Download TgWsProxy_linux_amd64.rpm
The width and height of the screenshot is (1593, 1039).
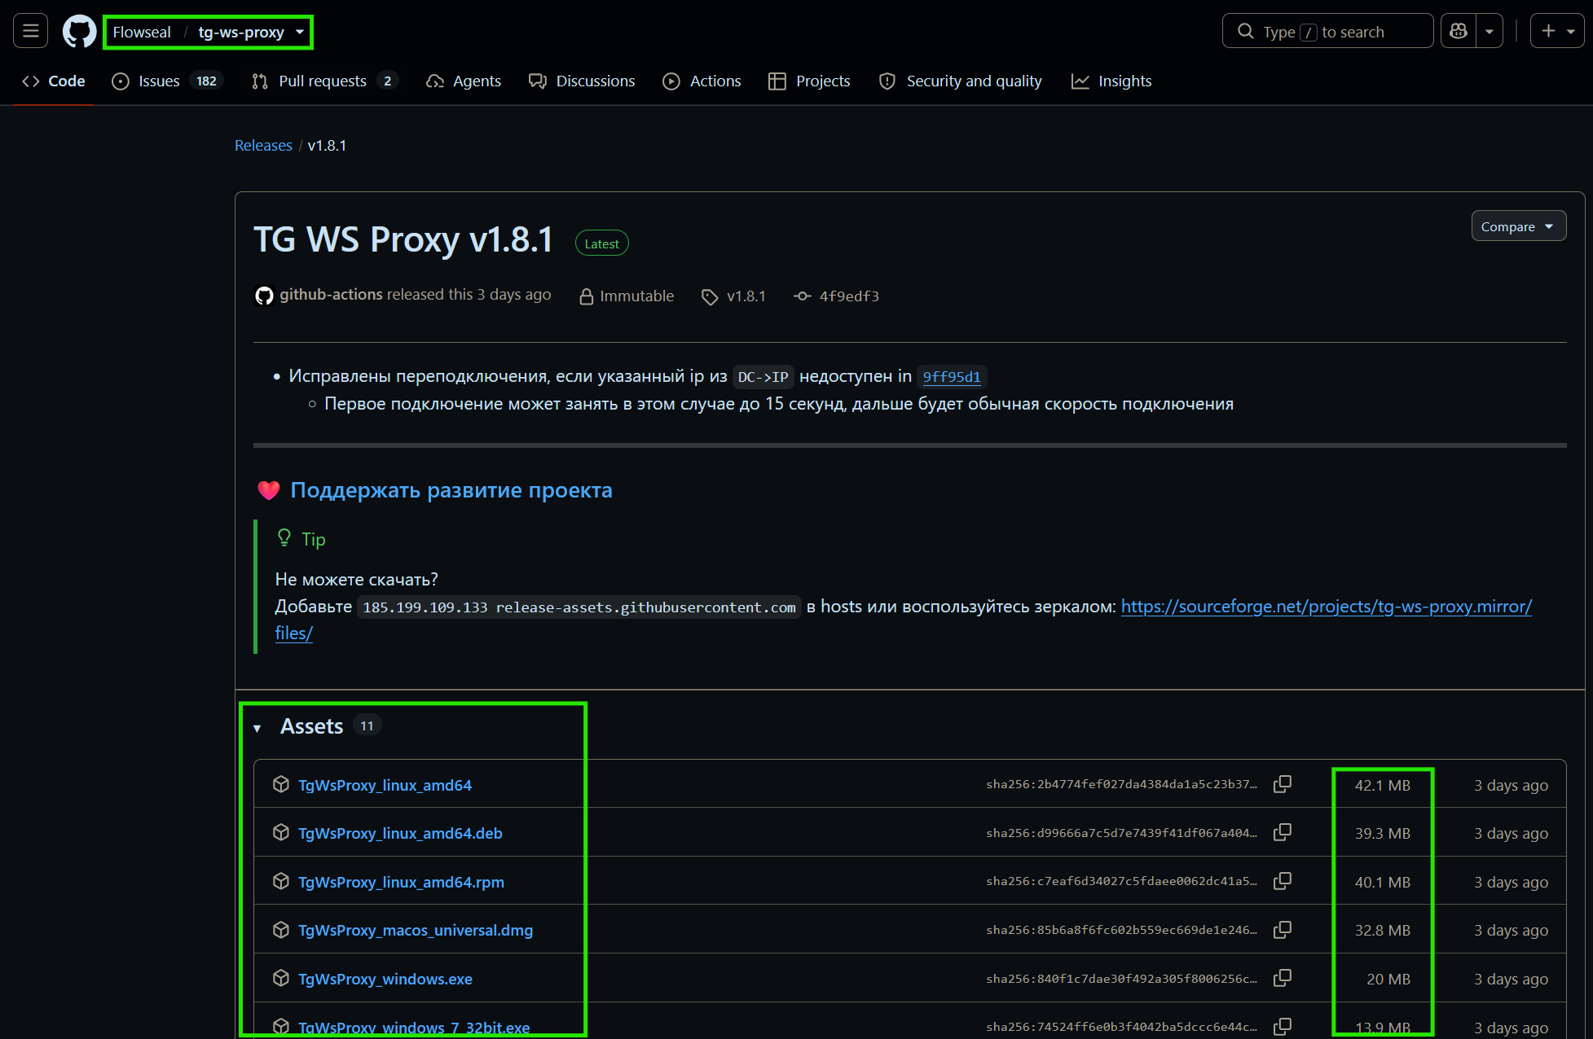(x=401, y=882)
